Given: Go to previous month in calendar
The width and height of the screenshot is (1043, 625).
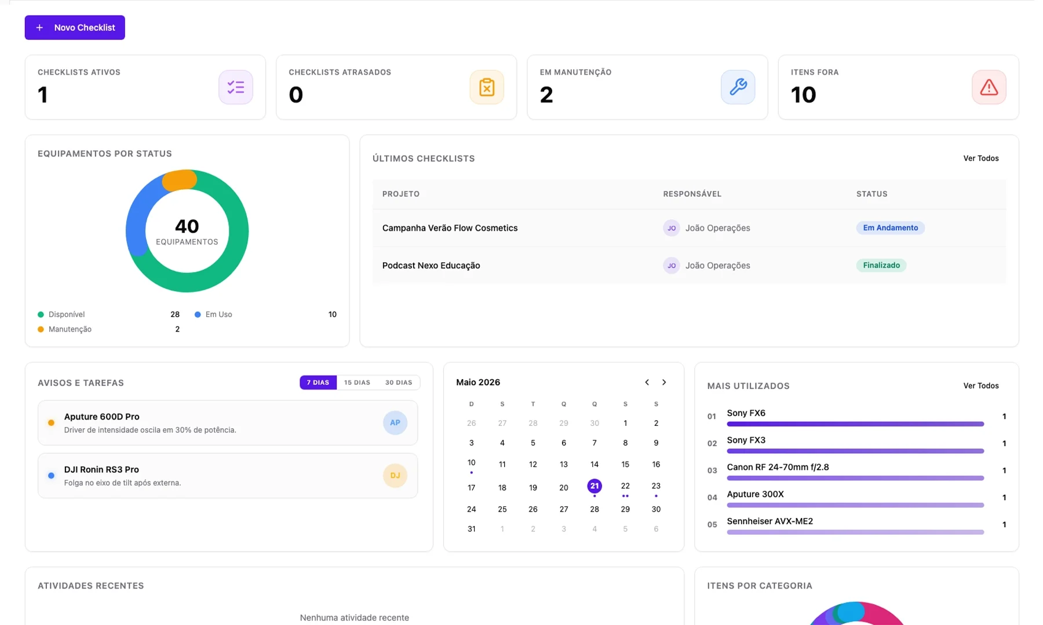Looking at the screenshot, I should (x=647, y=382).
